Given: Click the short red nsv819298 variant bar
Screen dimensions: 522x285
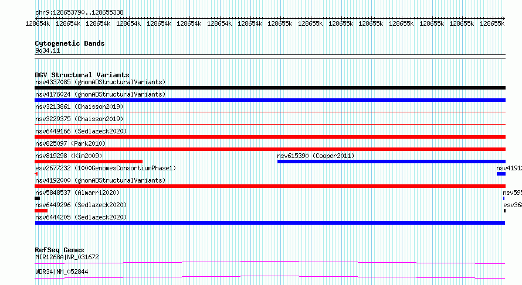Looking at the screenshot, I should (89, 162).
